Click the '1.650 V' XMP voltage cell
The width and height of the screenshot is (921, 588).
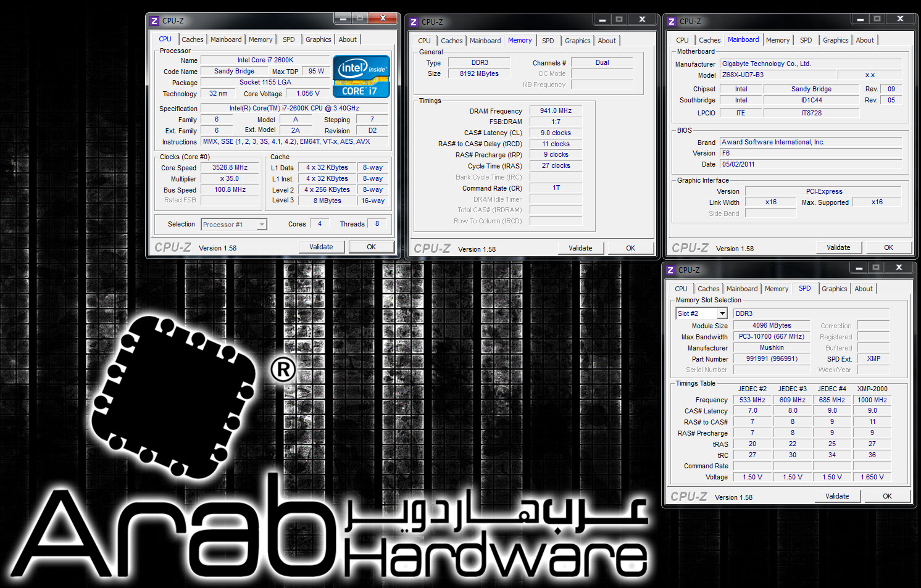point(872,477)
